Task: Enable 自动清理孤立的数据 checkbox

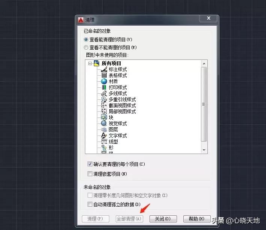Action: click(90, 204)
